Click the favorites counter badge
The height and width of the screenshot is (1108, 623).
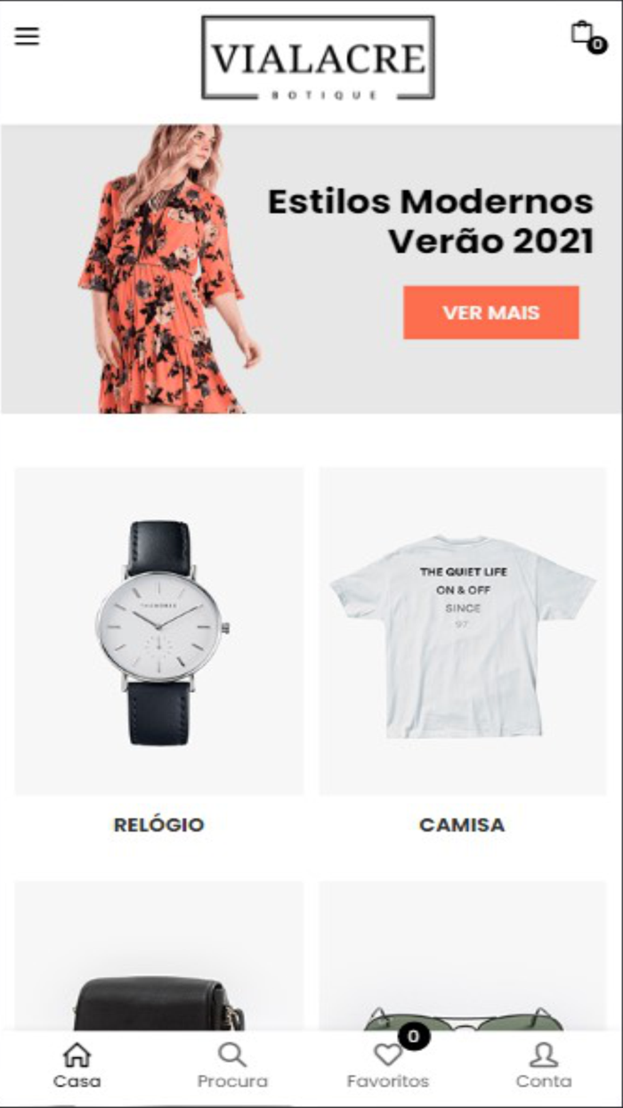tap(414, 1037)
